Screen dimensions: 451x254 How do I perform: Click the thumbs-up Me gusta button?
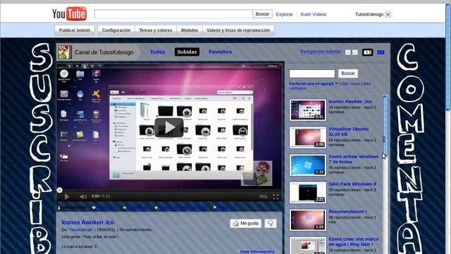coord(245,223)
